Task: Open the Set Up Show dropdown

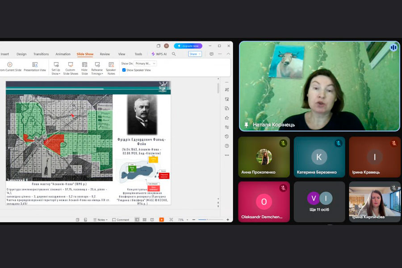Action: tap(56, 68)
